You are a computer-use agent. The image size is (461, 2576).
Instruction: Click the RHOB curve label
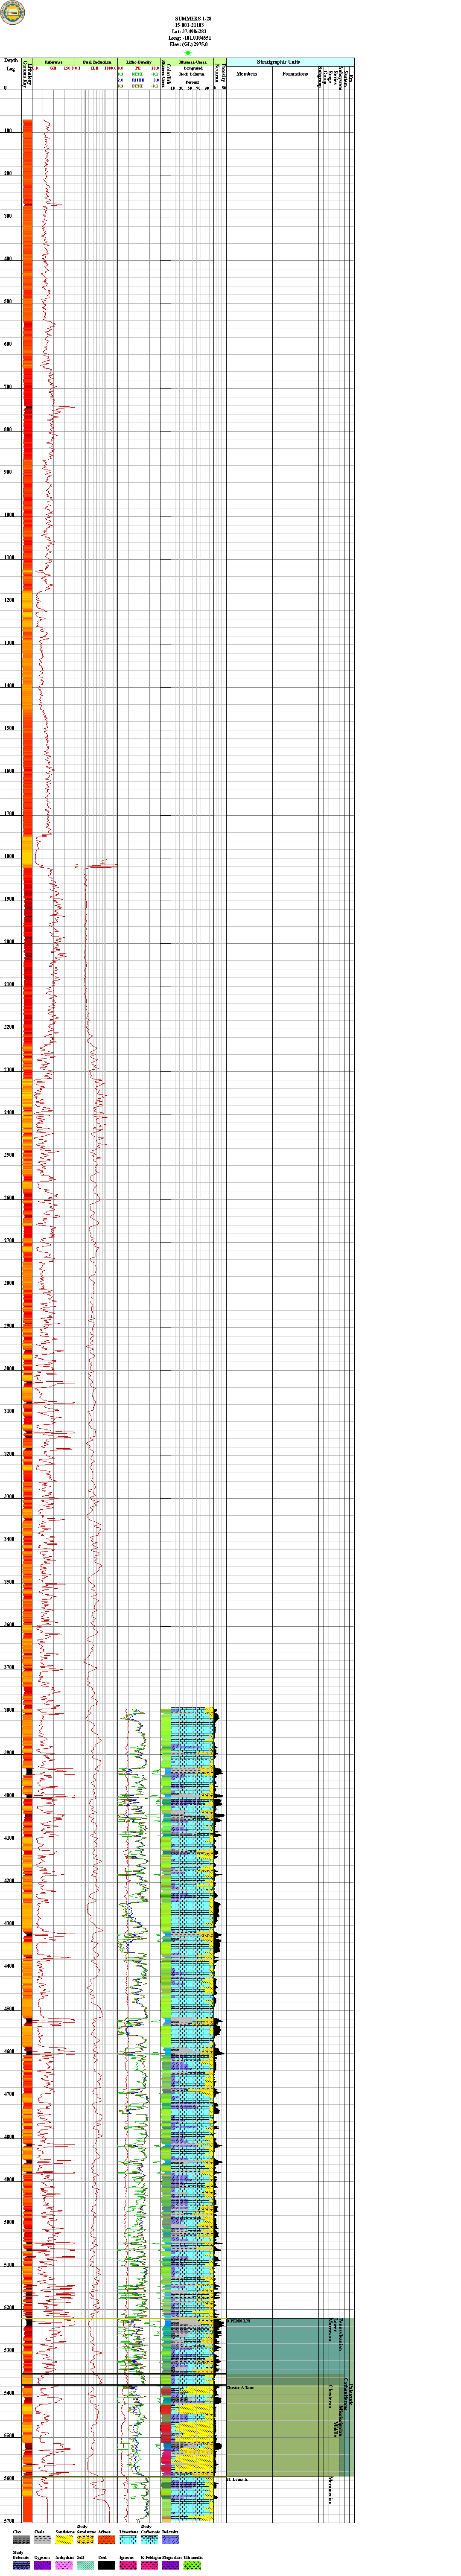click(x=138, y=80)
